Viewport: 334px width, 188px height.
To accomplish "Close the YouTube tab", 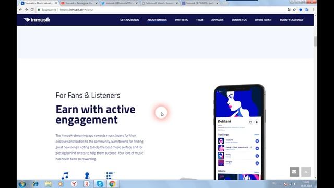I will 96,3.
